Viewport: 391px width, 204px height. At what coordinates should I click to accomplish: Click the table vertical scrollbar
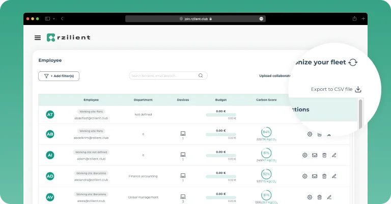pyautogui.click(x=360, y=114)
